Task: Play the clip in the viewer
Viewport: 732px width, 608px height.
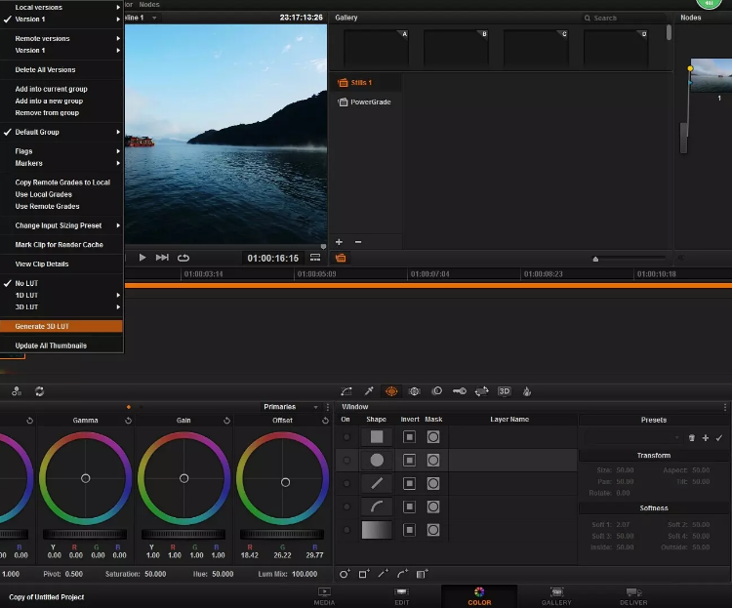Action: tap(142, 258)
